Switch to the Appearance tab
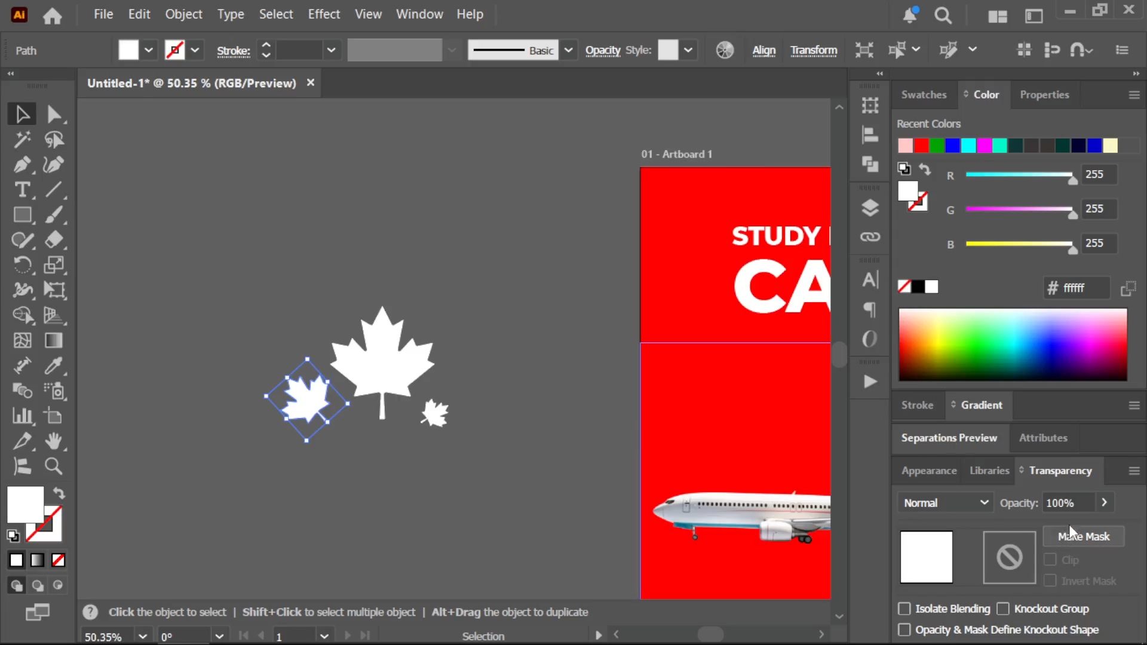Viewport: 1147px width, 645px height. (x=929, y=471)
